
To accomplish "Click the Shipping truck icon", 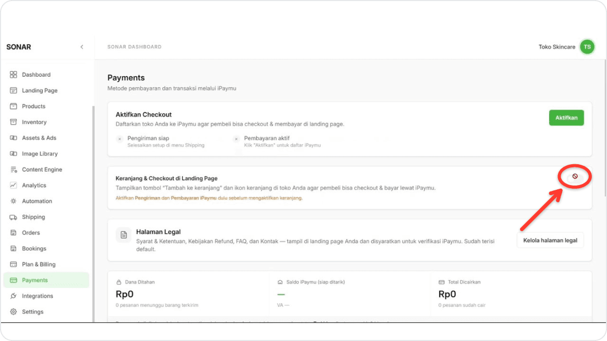I will tap(14, 217).
